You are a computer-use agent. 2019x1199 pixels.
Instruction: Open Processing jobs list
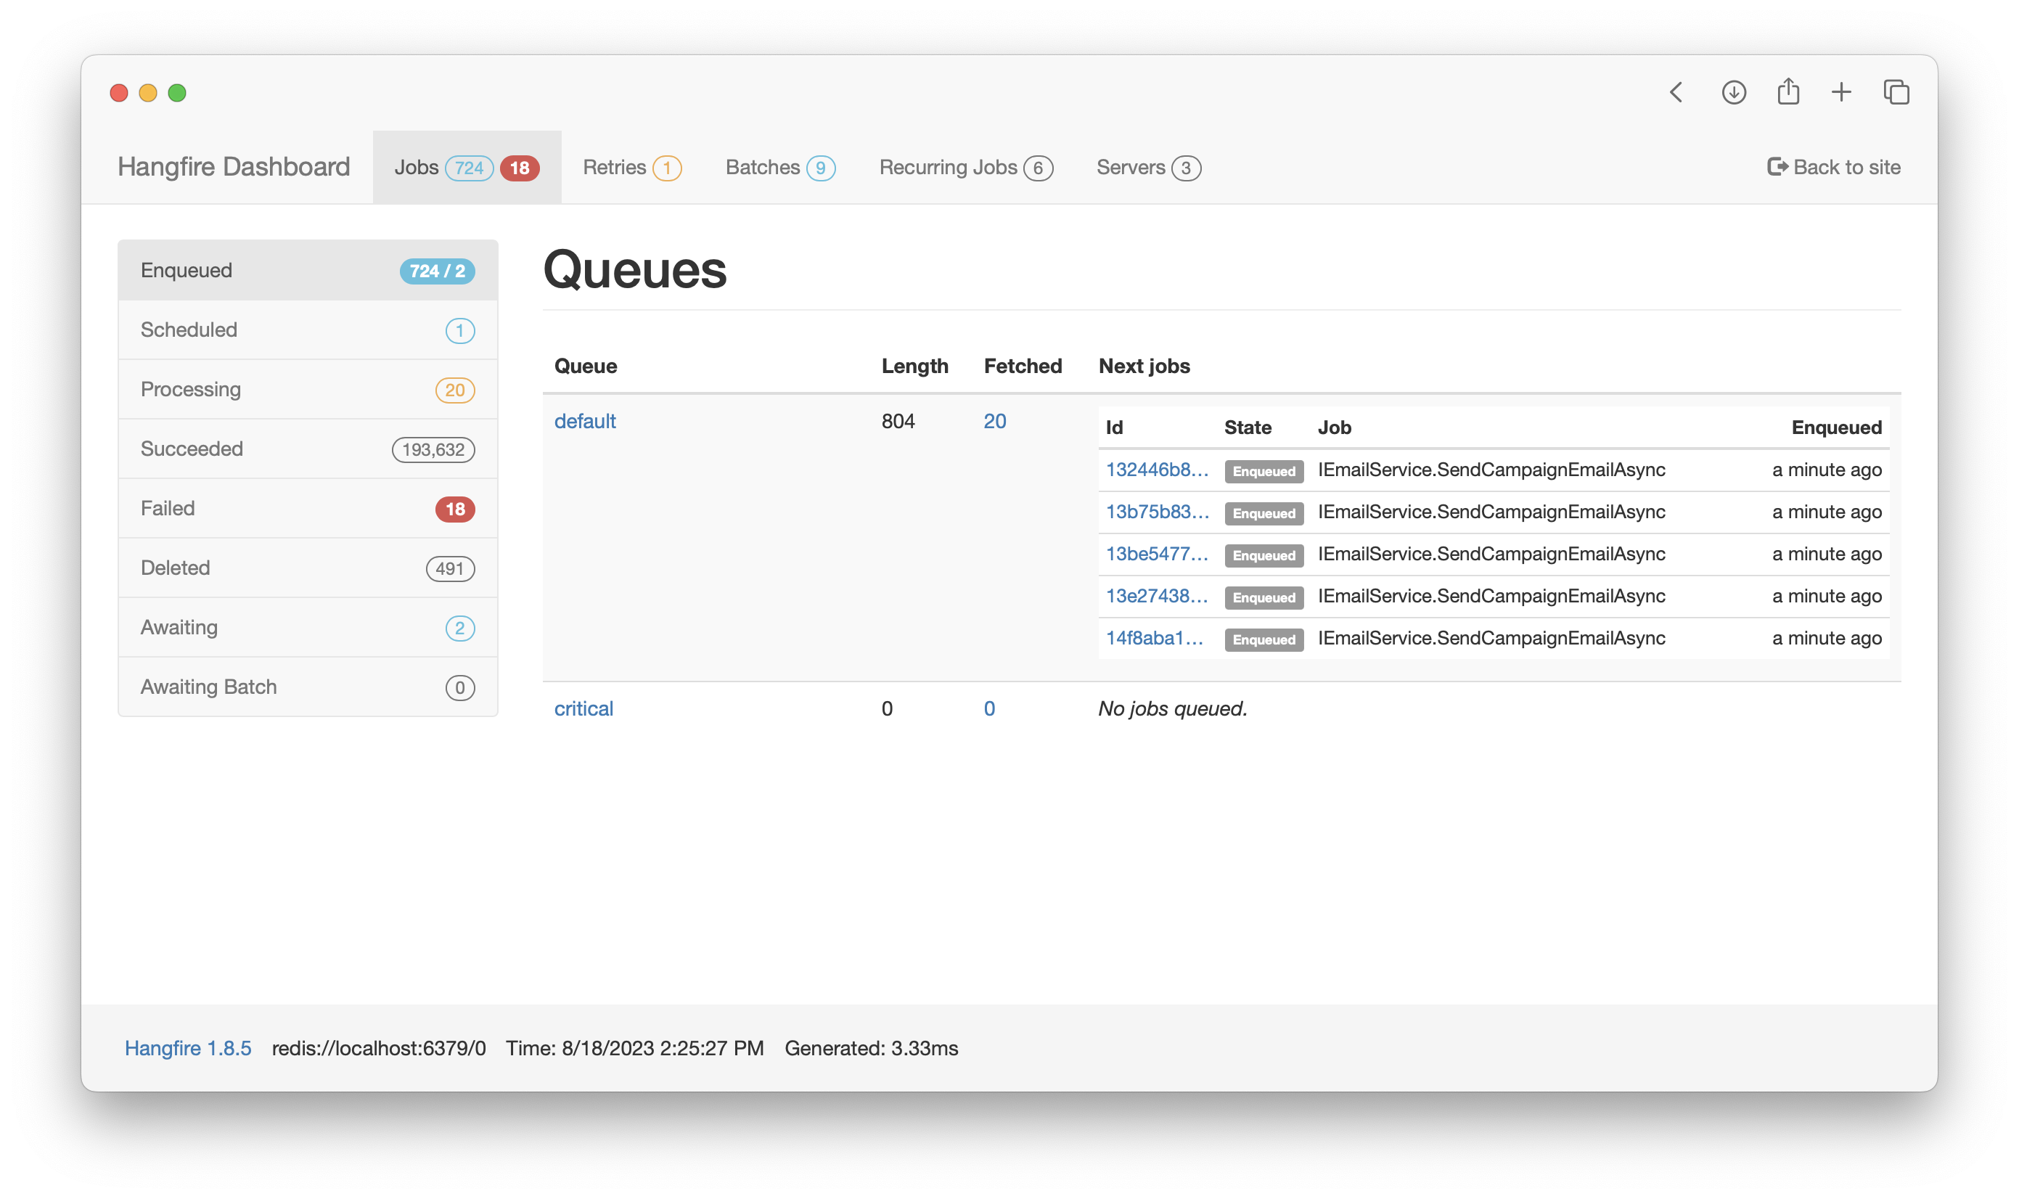pos(308,390)
